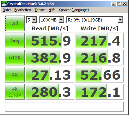Start the 4K QD32 benchmark

(x=15, y=92)
